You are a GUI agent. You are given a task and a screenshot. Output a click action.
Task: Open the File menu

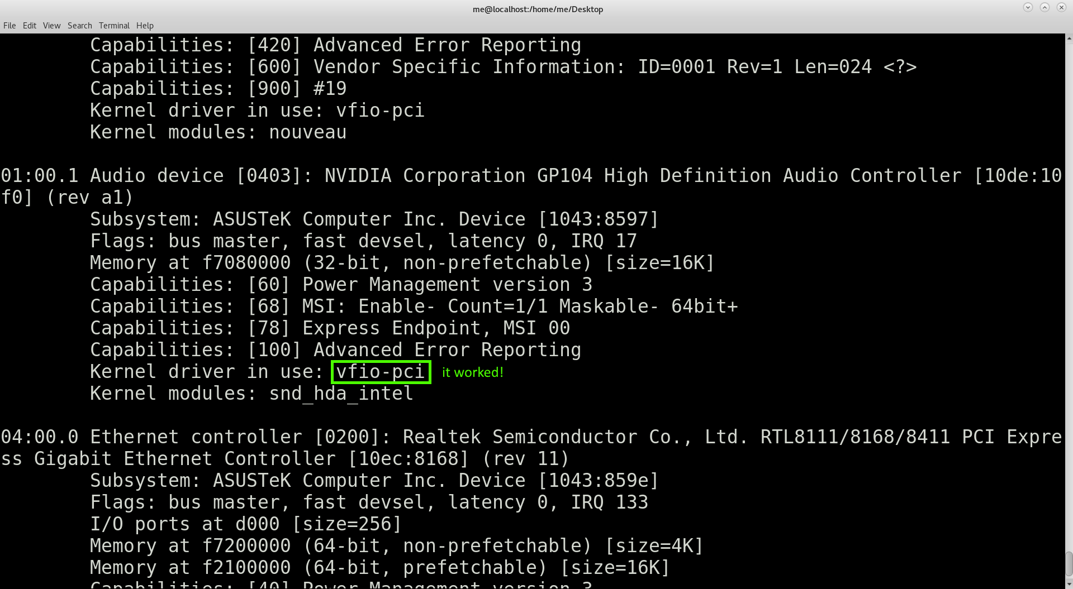[x=9, y=25]
